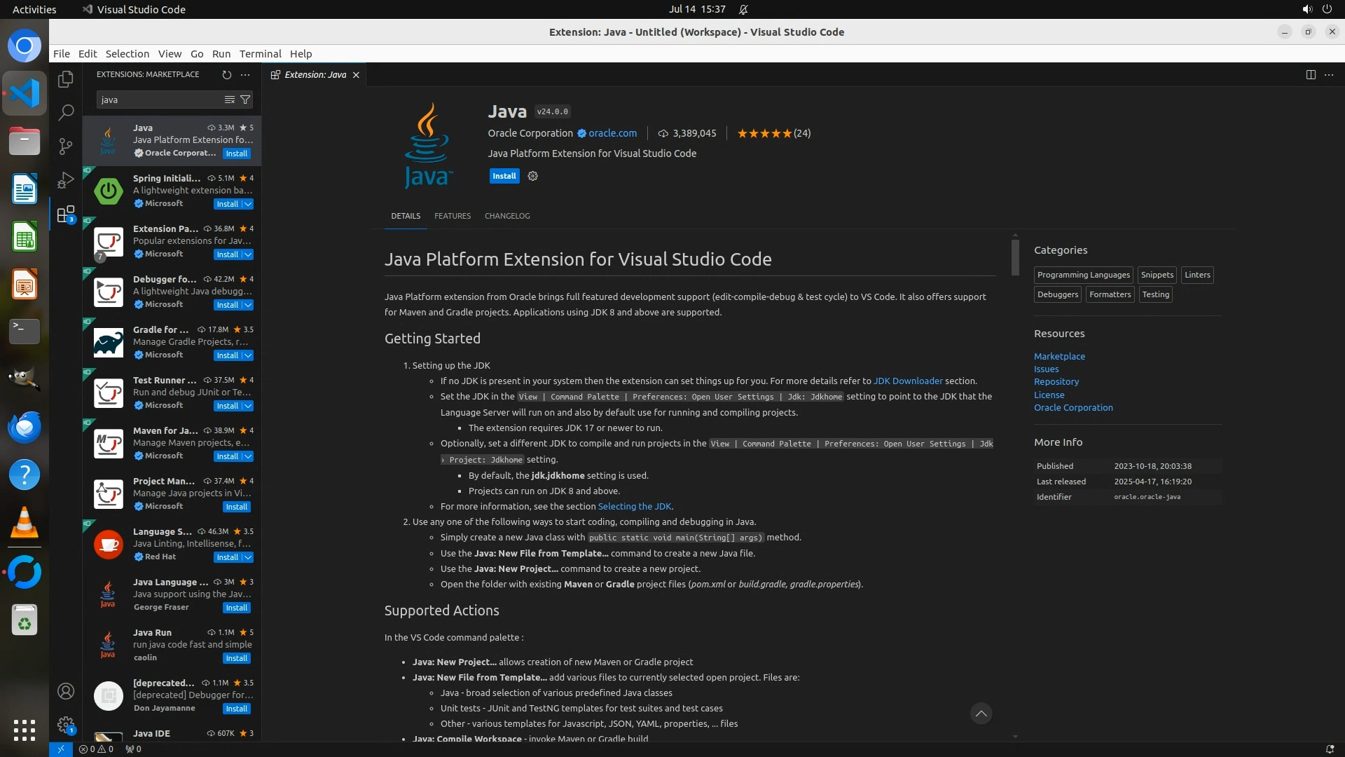This screenshot has width=1345, height=757.
Task: Open the Explorer view in activity bar
Action: 66,79
